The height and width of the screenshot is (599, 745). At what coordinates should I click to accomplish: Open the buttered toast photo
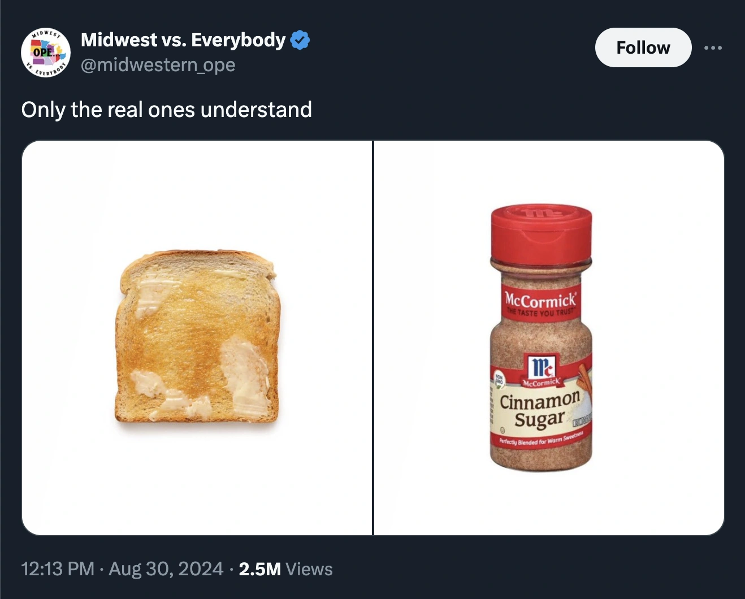tap(197, 337)
